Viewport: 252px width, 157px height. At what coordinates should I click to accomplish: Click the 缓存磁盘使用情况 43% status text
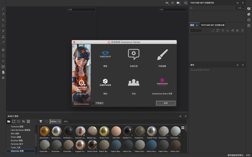(x=239, y=155)
